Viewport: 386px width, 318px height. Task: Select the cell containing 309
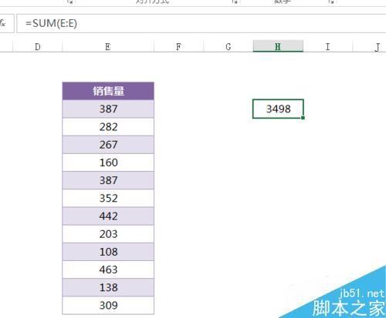coord(108,306)
